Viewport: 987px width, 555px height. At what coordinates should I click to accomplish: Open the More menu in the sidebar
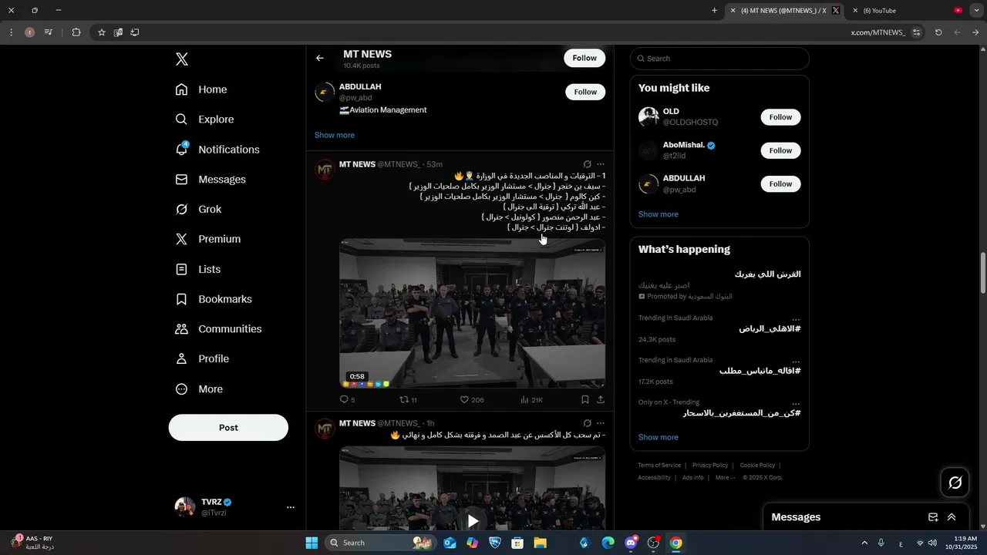[199, 389]
